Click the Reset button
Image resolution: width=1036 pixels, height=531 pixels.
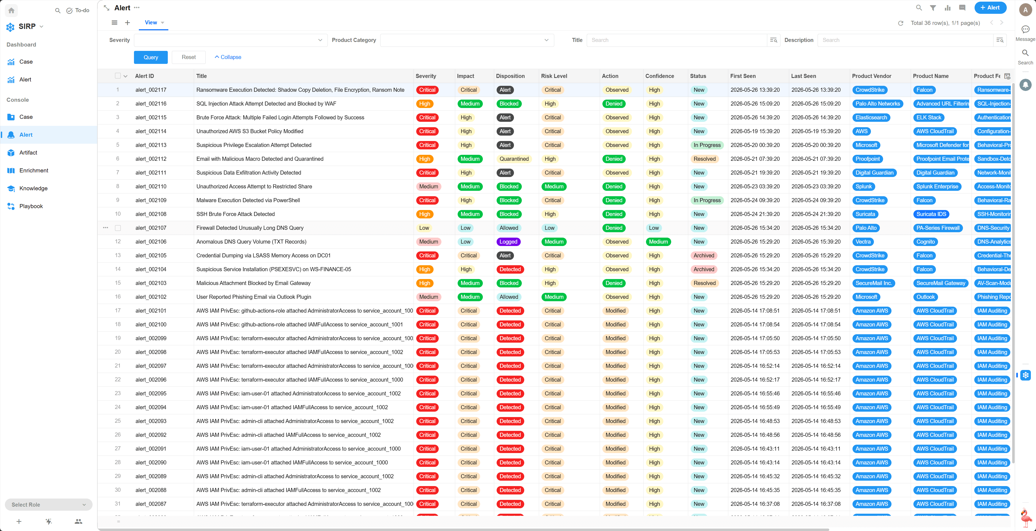(189, 57)
